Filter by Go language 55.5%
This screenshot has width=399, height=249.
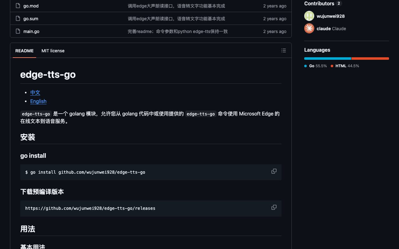(315, 66)
